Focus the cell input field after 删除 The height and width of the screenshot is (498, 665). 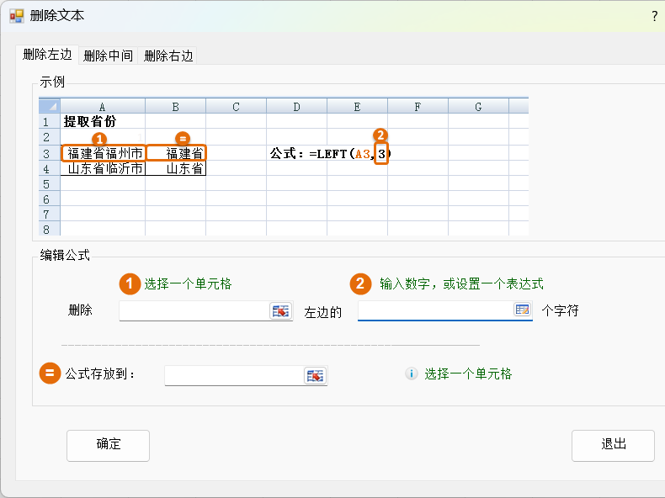coord(194,311)
